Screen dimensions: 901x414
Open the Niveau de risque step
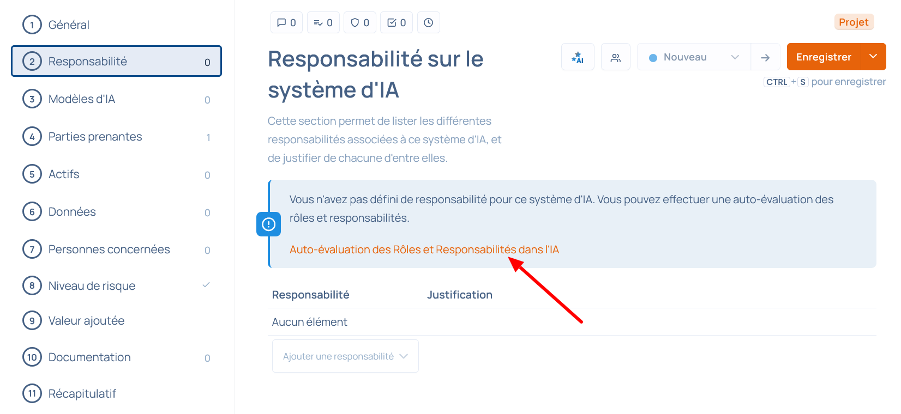92,286
